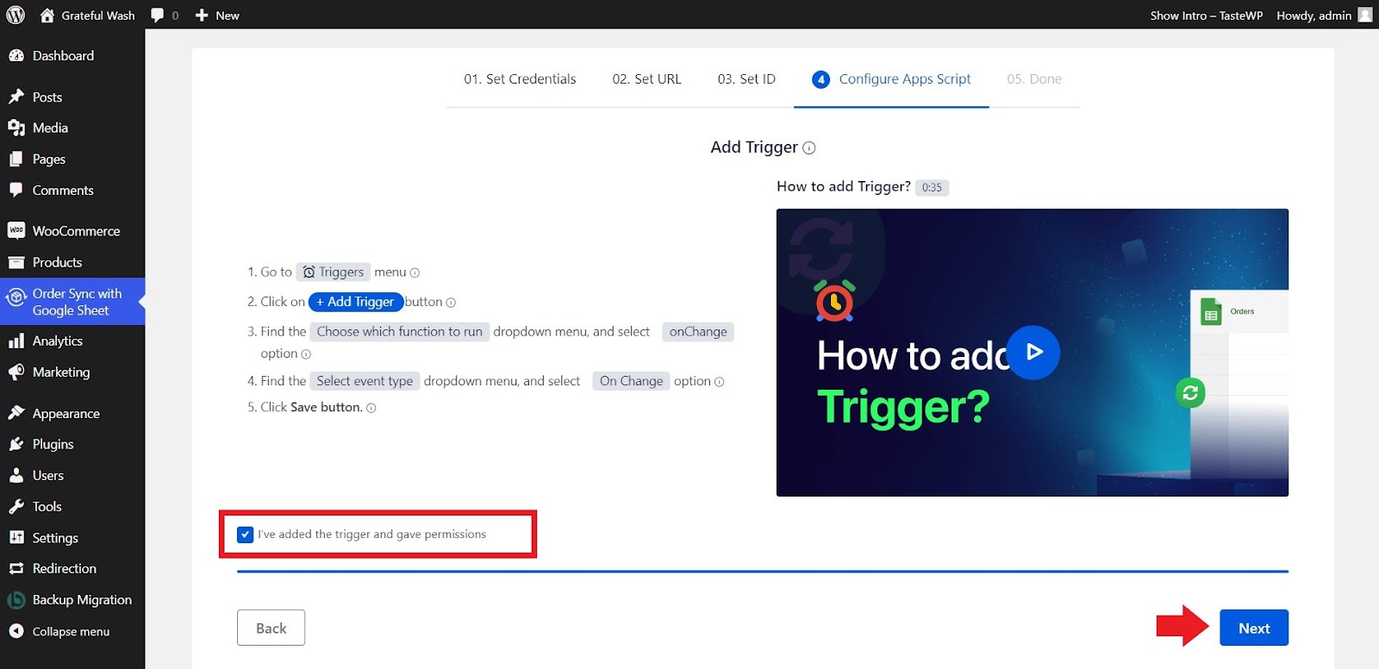
Task: Click the Show Intro – TasteWP link
Action: 1206,15
